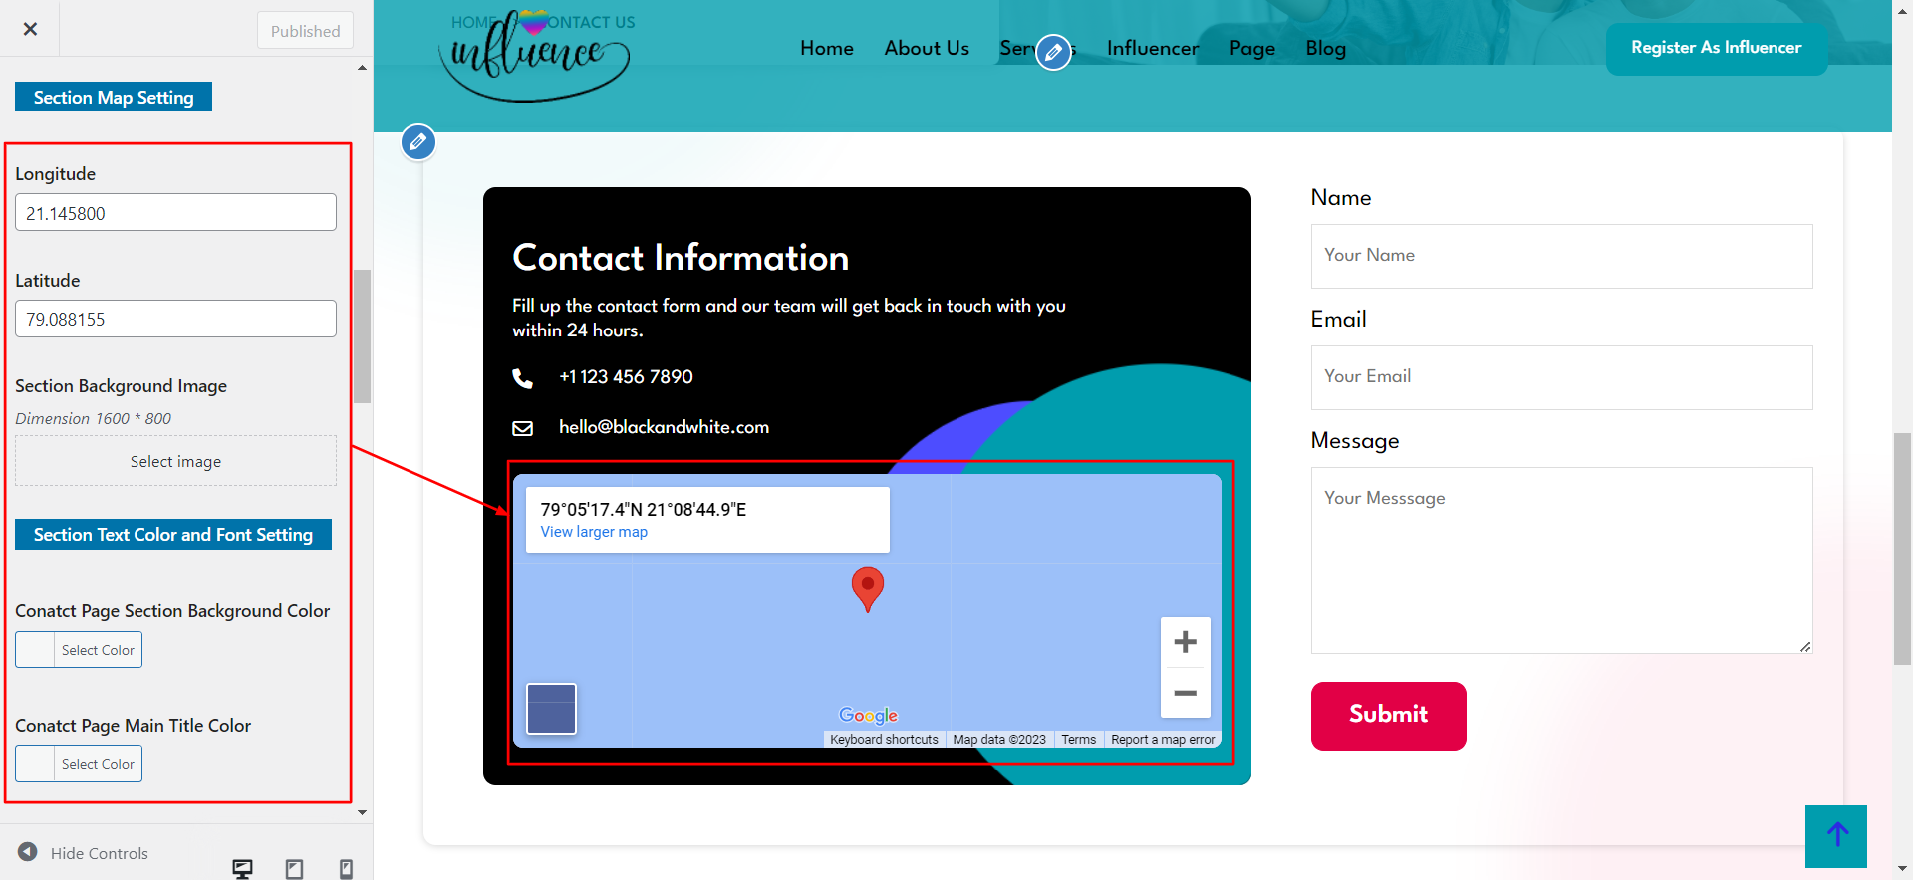The width and height of the screenshot is (1913, 880).
Task: Click the Longitude input field
Action: point(175,213)
